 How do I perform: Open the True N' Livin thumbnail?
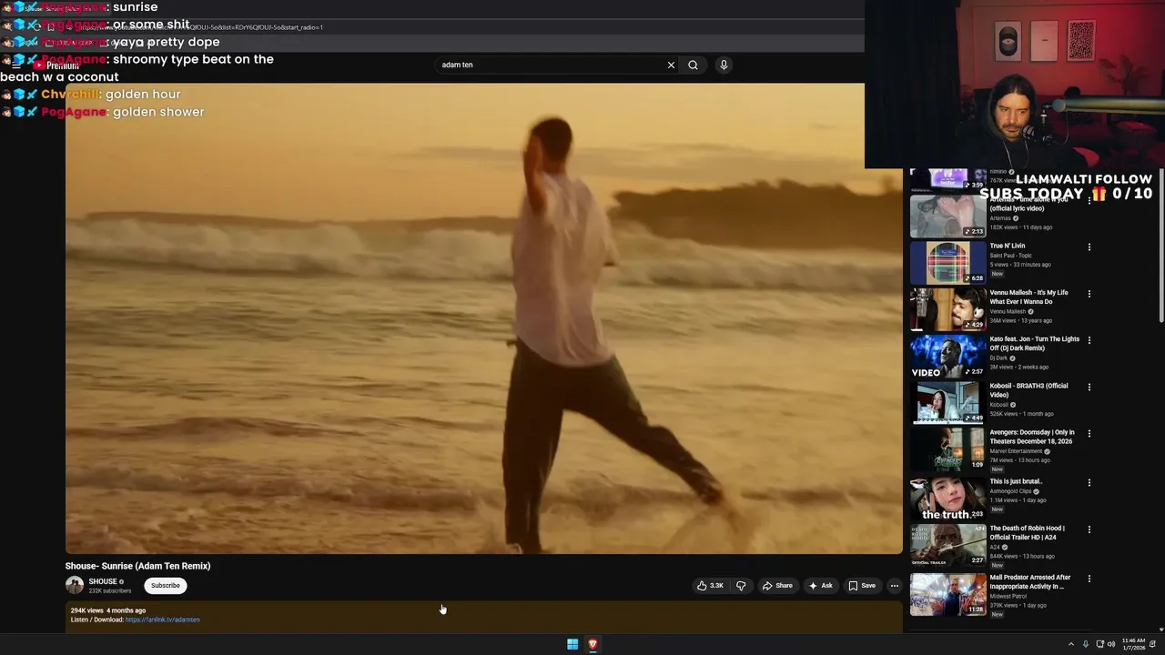click(x=947, y=263)
